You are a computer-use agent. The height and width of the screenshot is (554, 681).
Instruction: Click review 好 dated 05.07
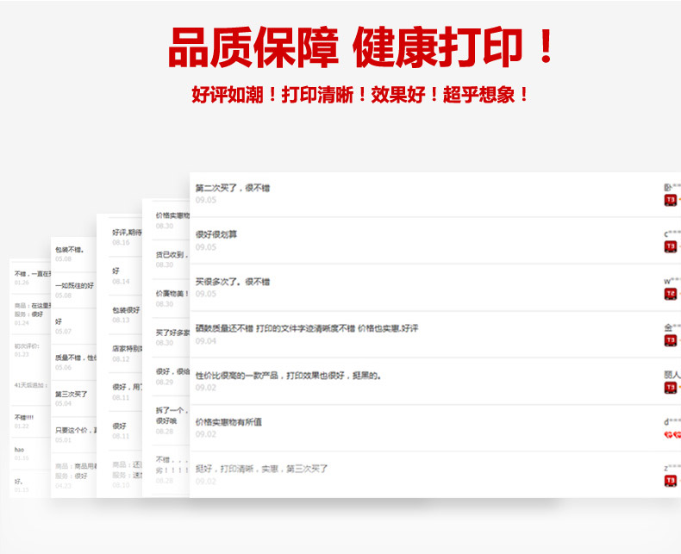(59, 321)
